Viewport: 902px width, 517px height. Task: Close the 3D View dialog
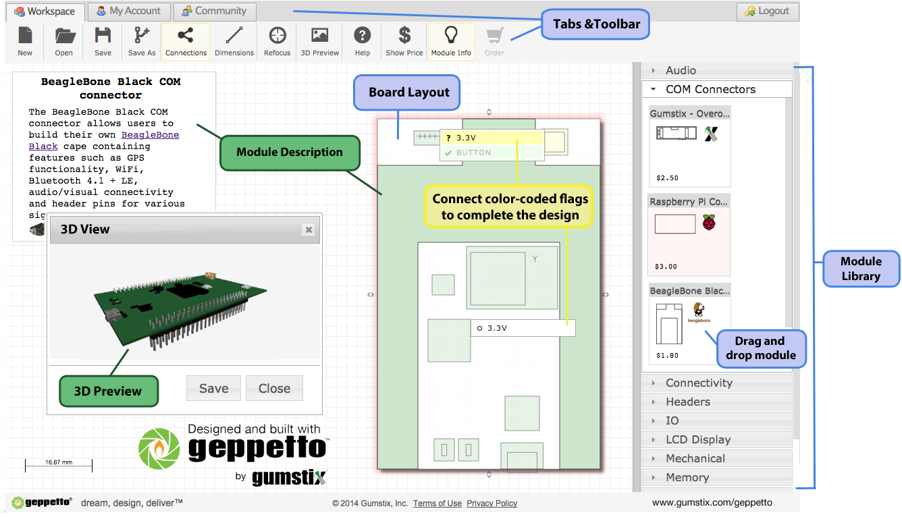pyautogui.click(x=309, y=229)
